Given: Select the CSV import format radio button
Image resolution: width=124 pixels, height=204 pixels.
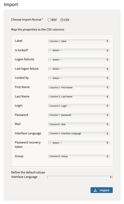Looking at the screenshot, I should pos(62,20).
